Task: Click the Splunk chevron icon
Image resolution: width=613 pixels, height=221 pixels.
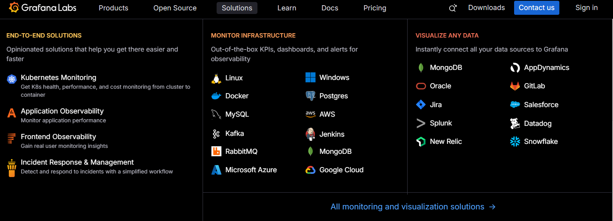Action: [421, 123]
